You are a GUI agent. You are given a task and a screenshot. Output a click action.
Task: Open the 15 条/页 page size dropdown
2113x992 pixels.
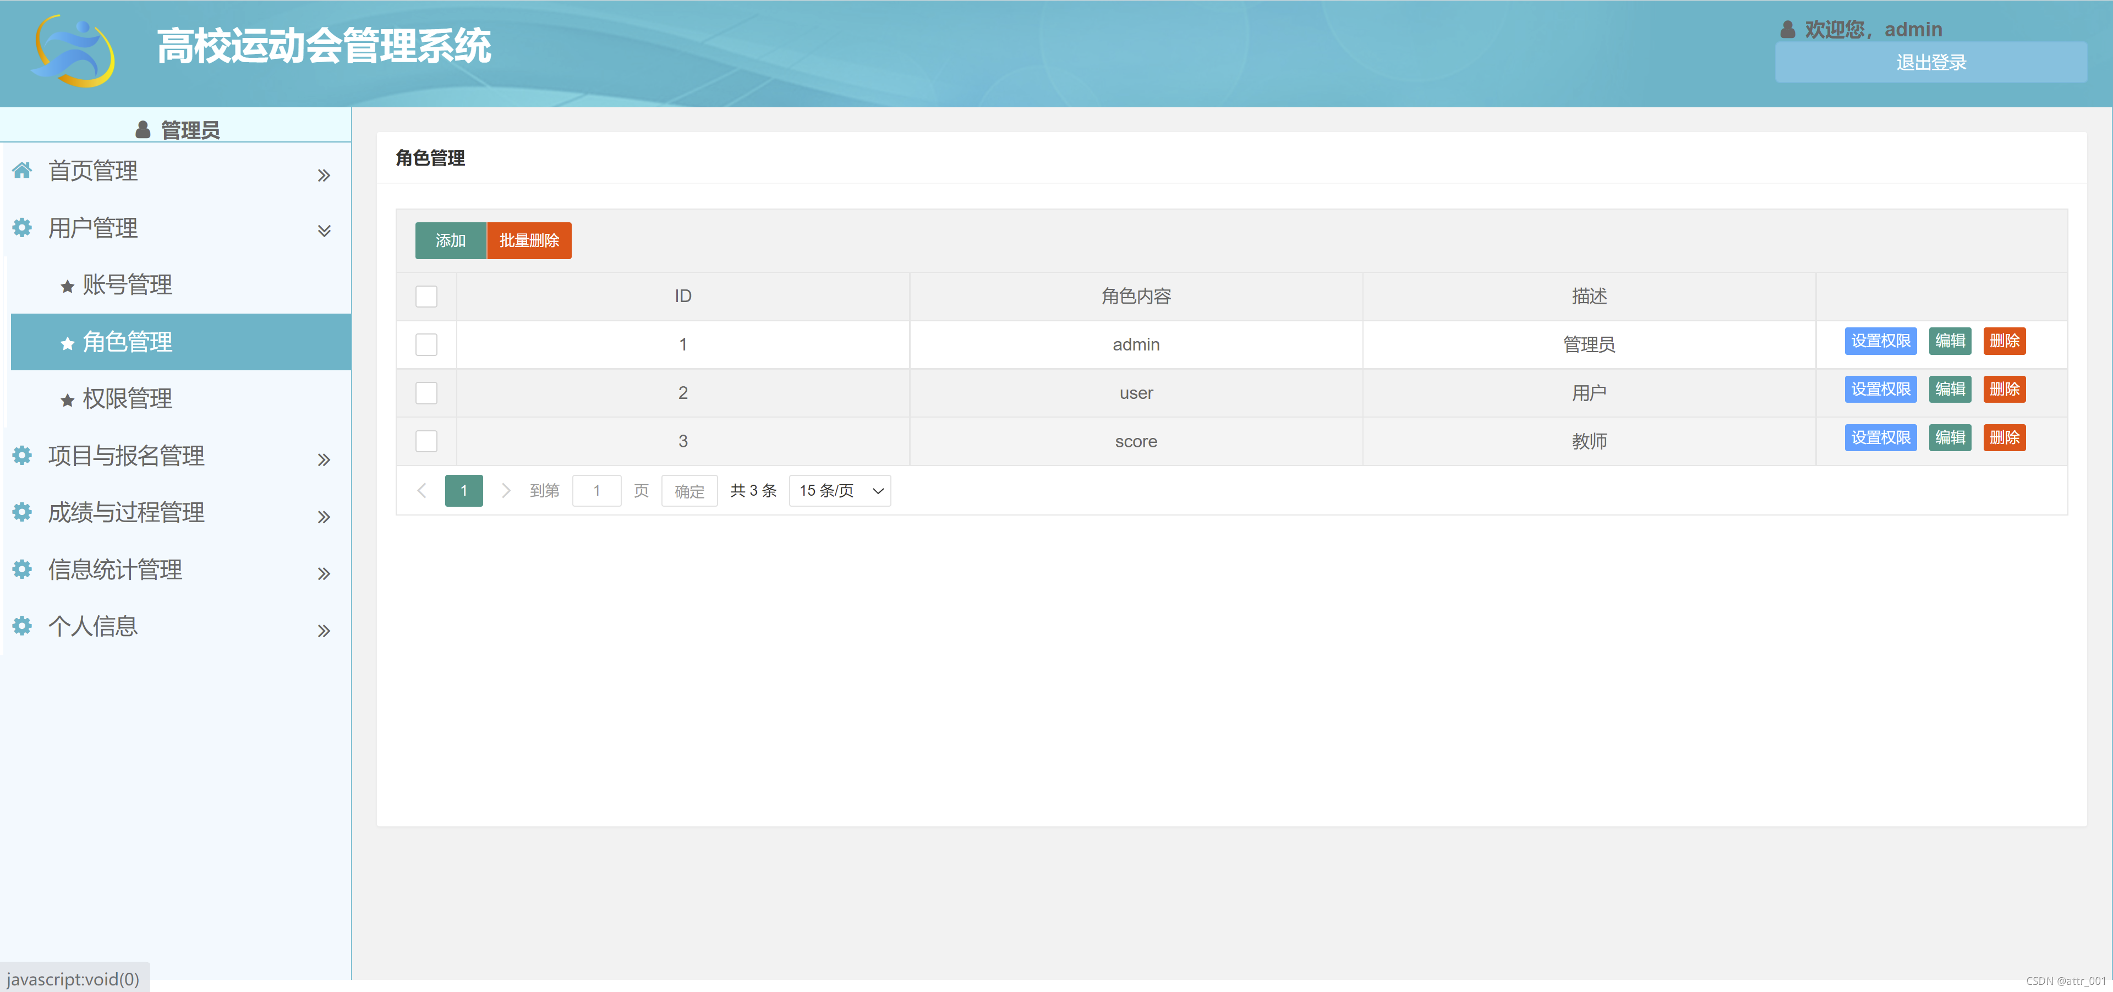(840, 490)
